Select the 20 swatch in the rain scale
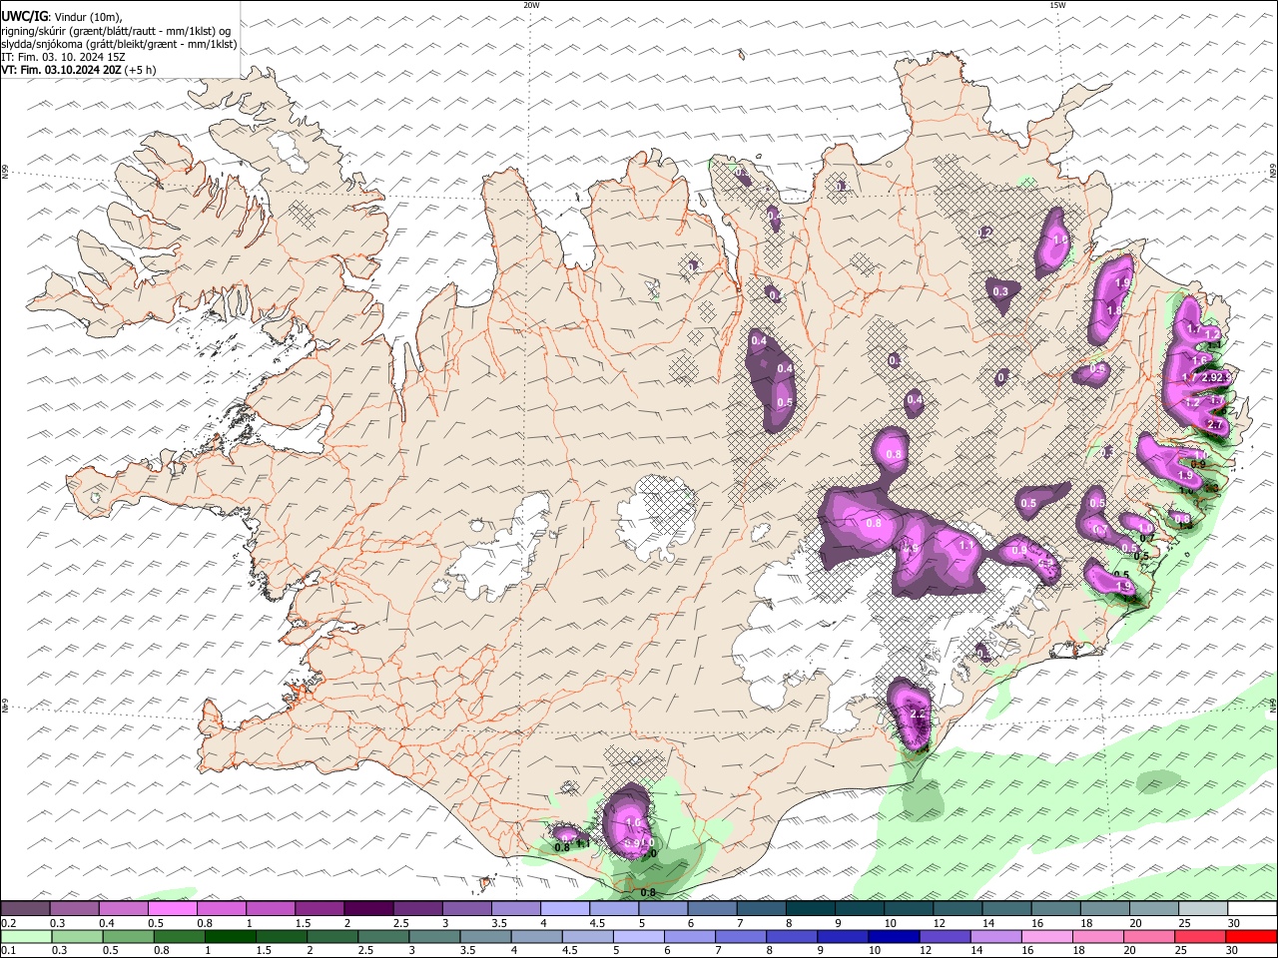This screenshot has height=958, width=1278. pos(1148,936)
